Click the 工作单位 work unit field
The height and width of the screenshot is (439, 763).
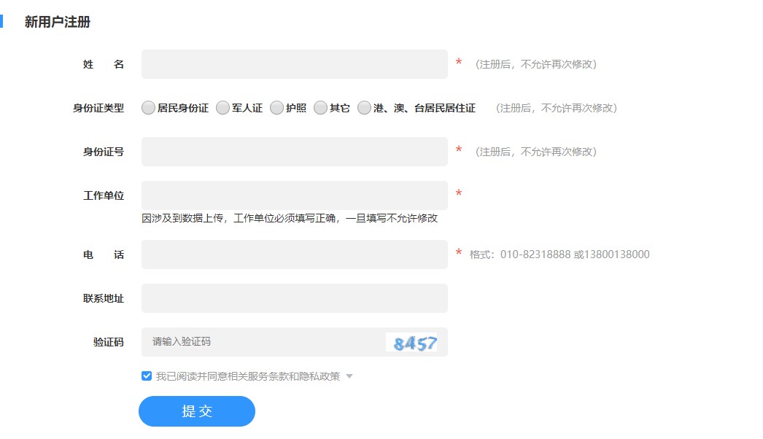click(294, 195)
